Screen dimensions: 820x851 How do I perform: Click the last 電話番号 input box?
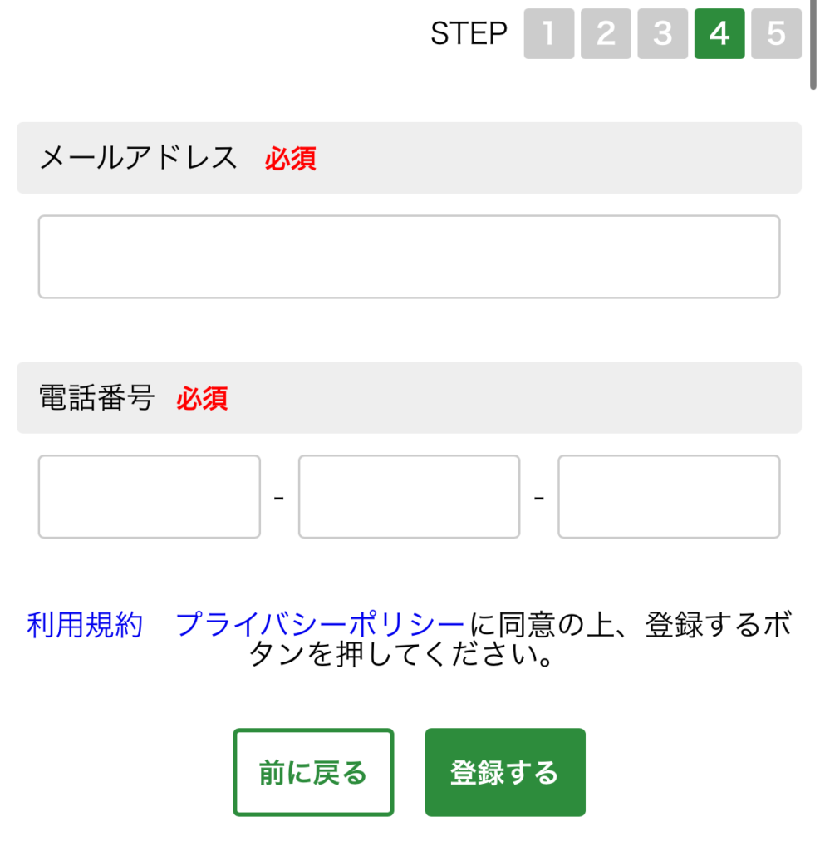(669, 496)
